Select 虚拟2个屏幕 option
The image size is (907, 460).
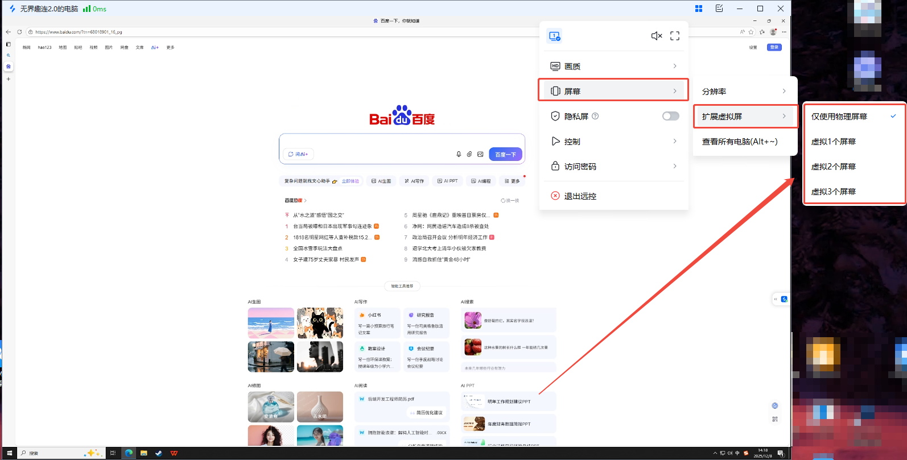tap(854, 167)
